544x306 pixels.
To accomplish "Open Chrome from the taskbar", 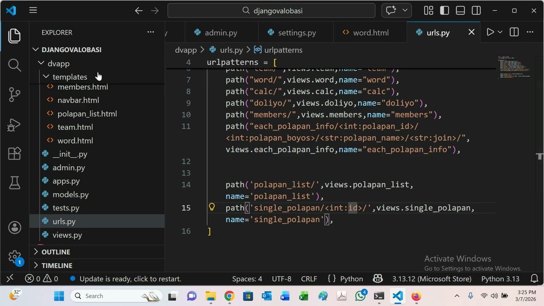I will point(229,296).
